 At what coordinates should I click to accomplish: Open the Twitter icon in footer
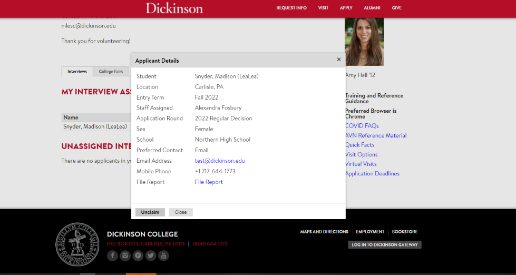151,256
